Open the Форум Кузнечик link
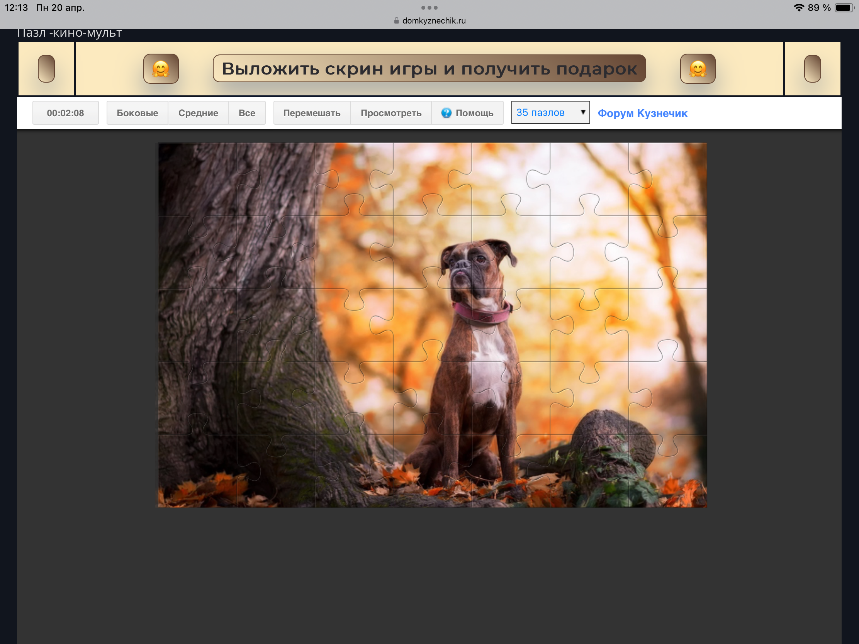The width and height of the screenshot is (859, 644). click(642, 114)
